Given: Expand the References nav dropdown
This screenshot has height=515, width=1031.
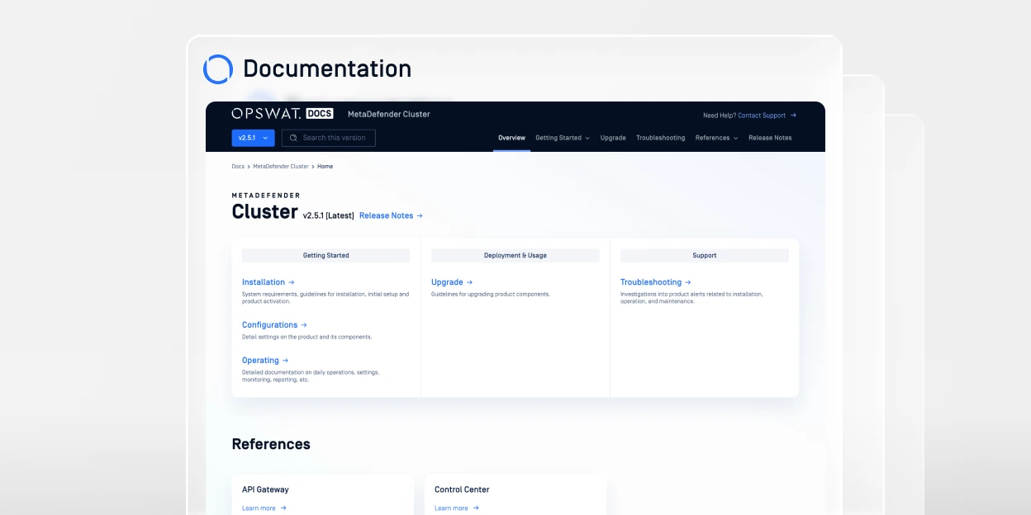Looking at the screenshot, I should (x=716, y=138).
